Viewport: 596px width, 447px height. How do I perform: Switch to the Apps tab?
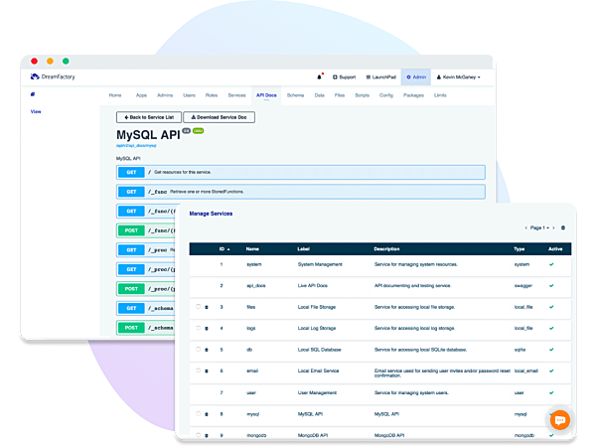[141, 95]
